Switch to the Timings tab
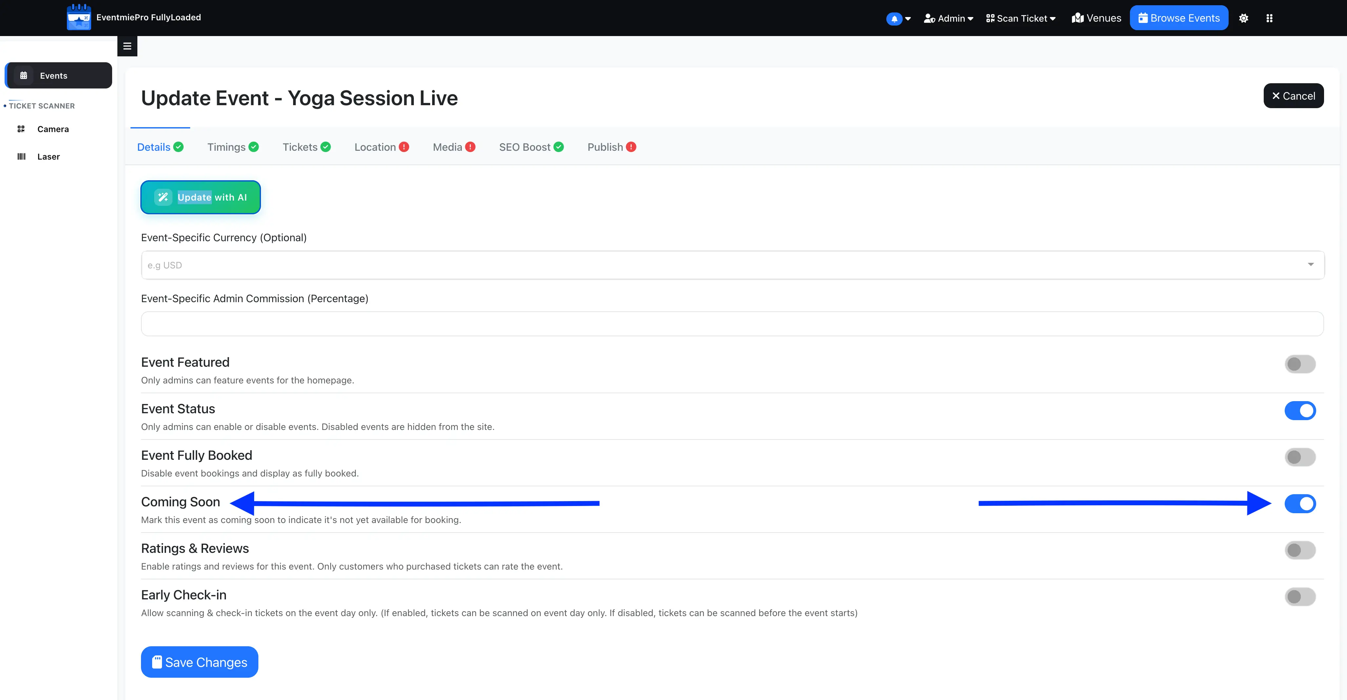The image size is (1347, 700). pos(233,147)
